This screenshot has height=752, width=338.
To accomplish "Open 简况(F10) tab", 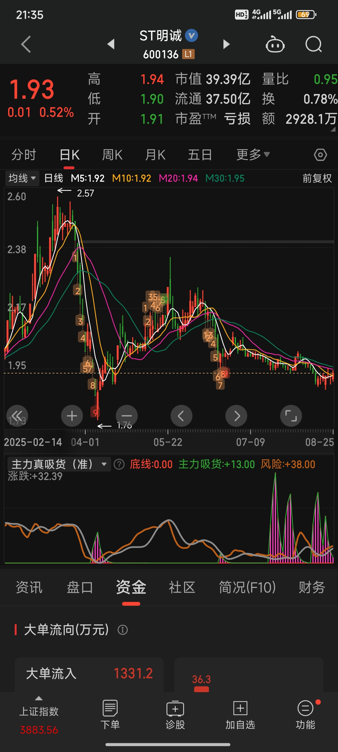I will point(247,587).
